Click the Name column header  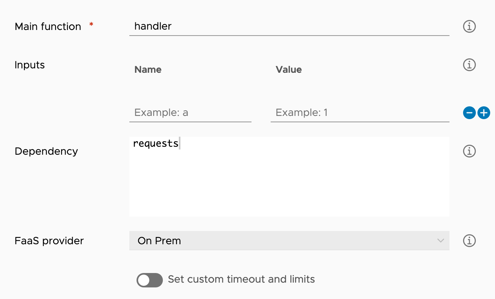[148, 70]
